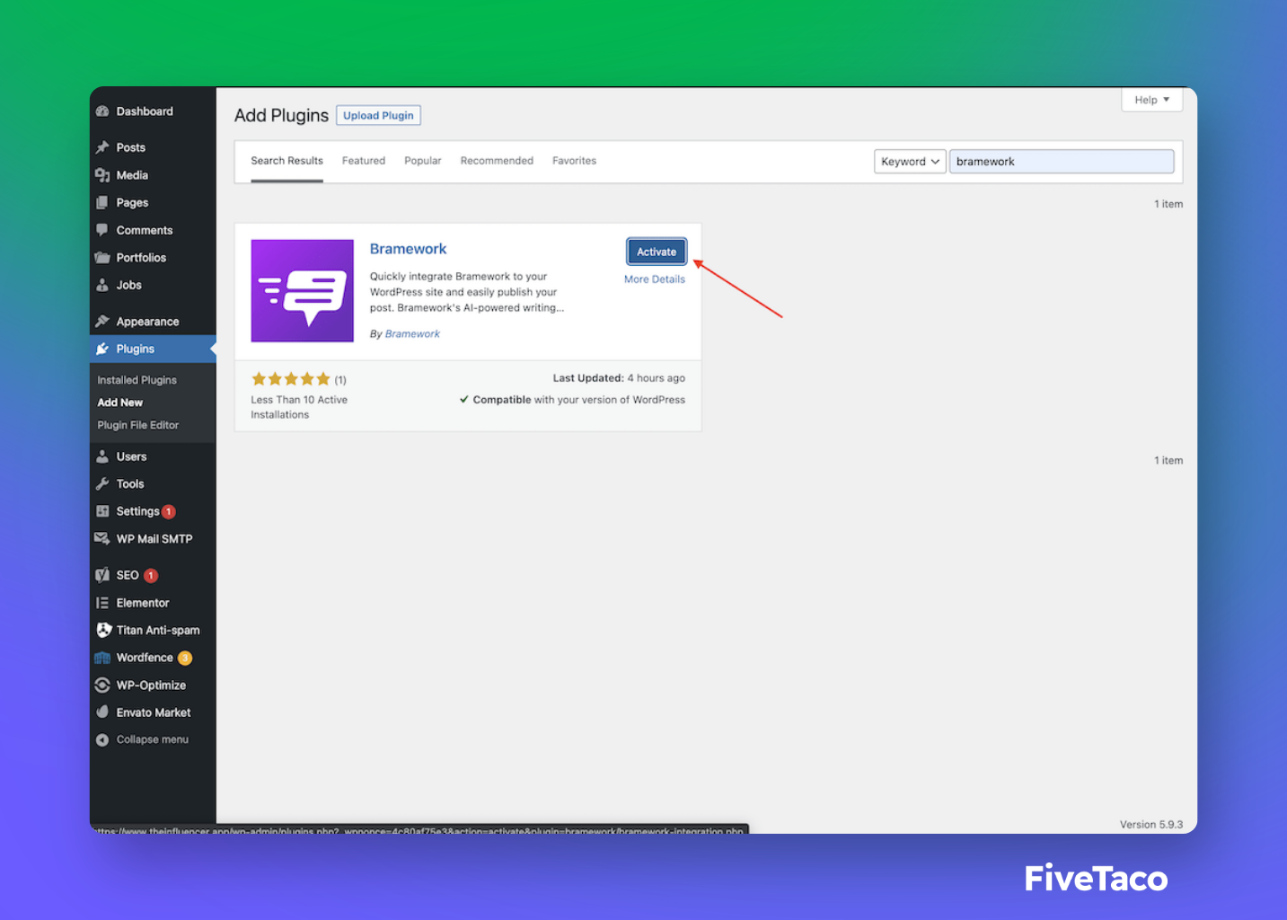
Task: Click the Wordfence icon in sidebar
Action: coord(102,658)
